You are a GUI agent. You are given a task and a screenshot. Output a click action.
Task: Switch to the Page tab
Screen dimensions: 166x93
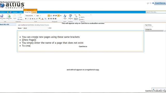coord(21,12)
